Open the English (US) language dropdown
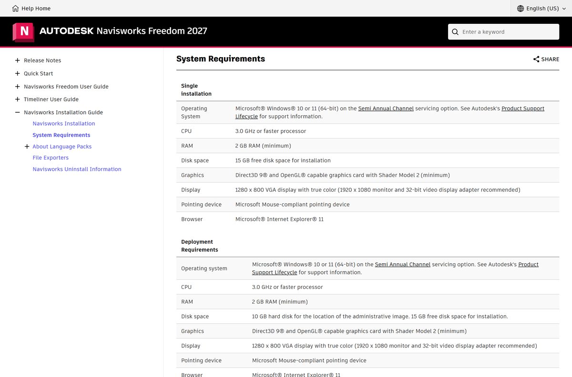The height and width of the screenshot is (377, 572). [x=541, y=8]
